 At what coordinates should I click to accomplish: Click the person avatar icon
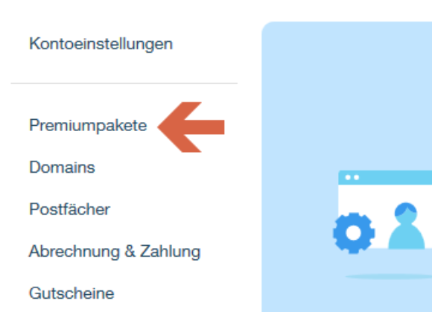406,226
